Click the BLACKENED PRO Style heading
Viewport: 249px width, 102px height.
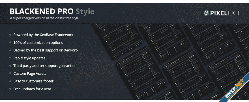click(52, 12)
